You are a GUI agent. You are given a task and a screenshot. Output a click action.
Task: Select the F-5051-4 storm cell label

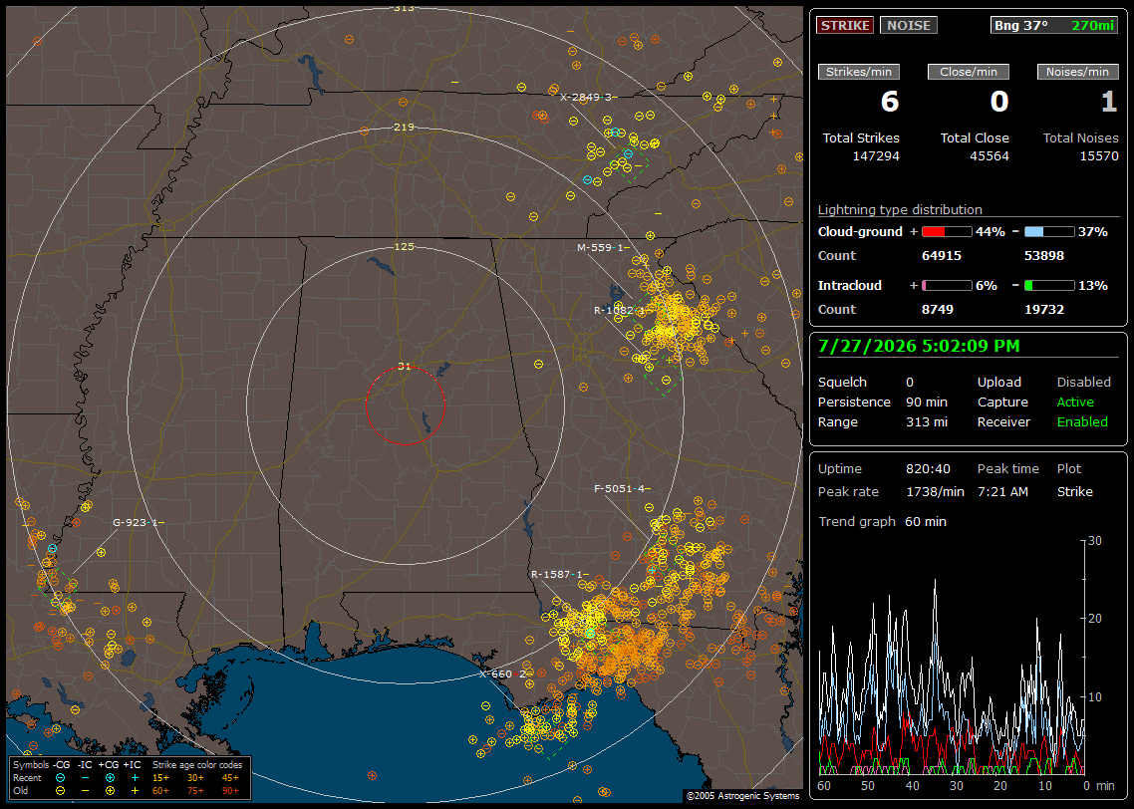pyautogui.click(x=619, y=489)
